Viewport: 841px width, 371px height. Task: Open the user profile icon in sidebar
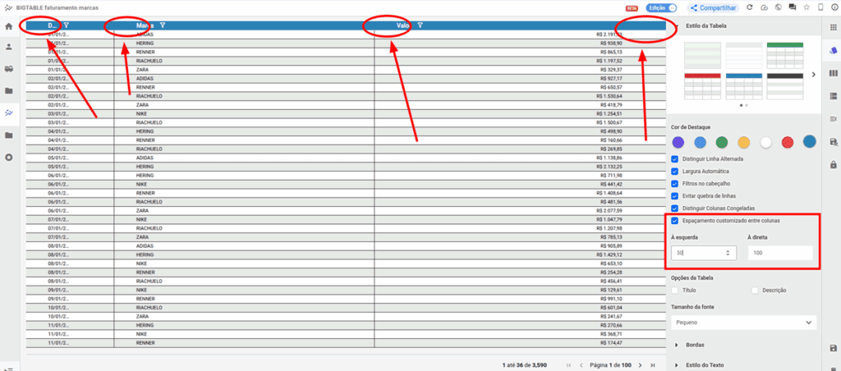[x=9, y=48]
